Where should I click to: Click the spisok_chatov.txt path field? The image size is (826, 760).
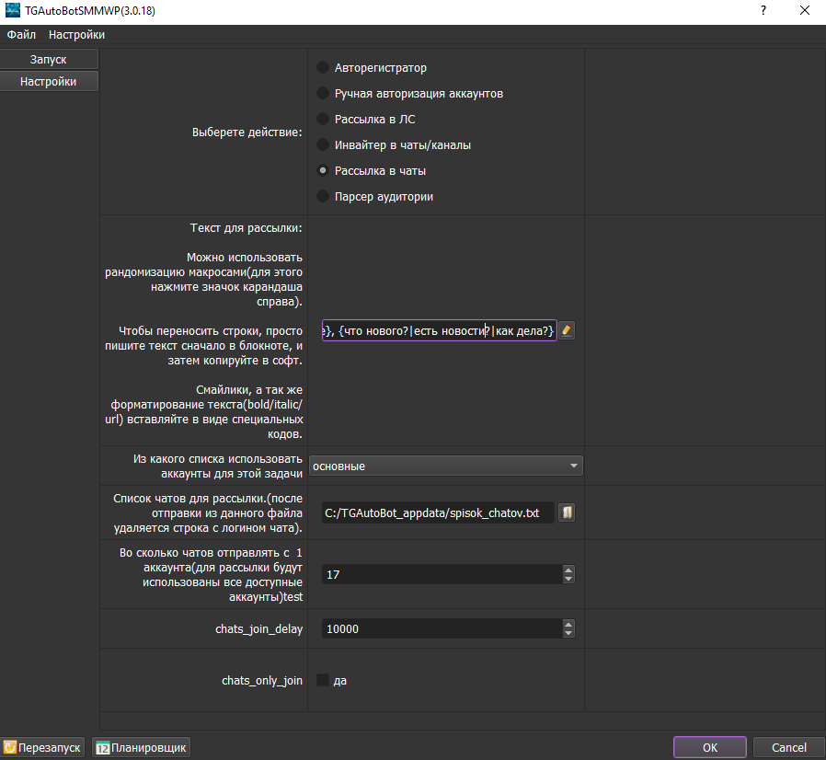[x=438, y=512]
